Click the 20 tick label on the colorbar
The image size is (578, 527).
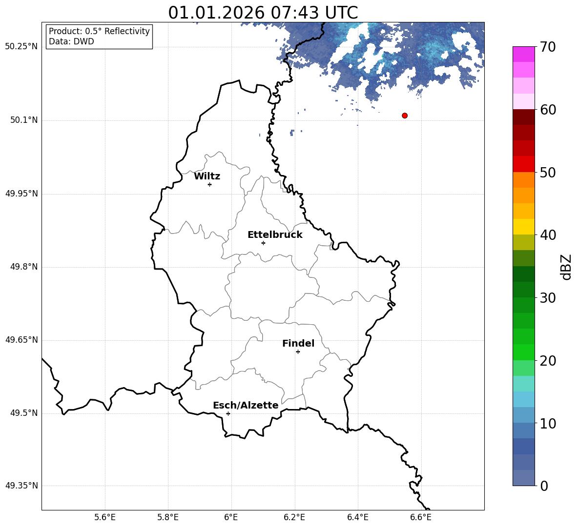(548, 361)
